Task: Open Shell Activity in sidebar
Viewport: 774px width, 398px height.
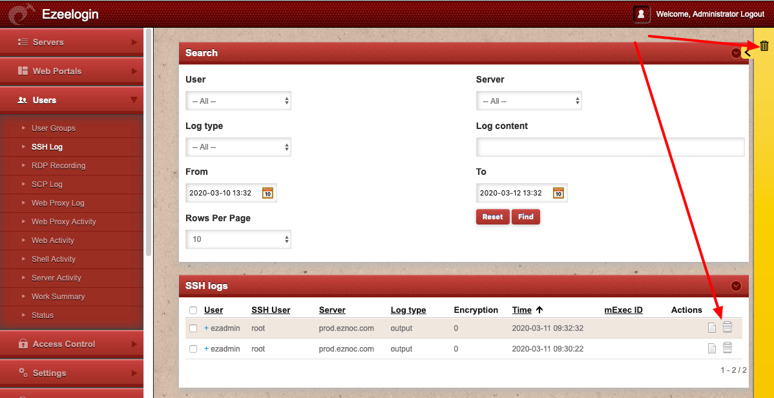Action: tap(54, 259)
